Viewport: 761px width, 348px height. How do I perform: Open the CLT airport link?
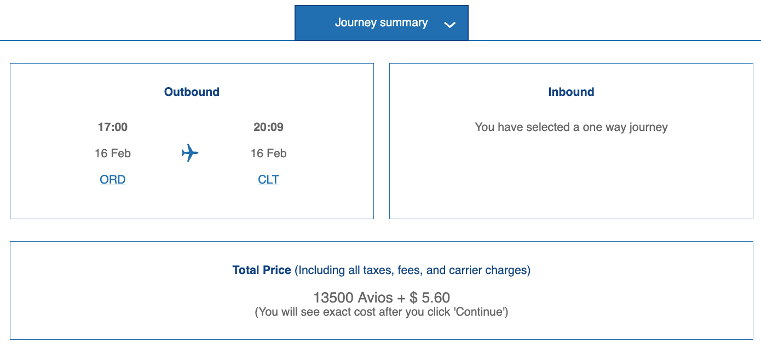(268, 179)
